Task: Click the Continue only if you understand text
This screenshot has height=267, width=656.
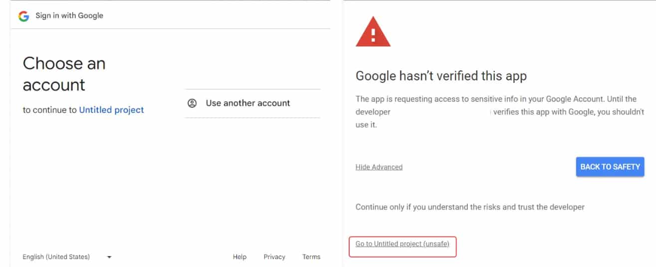Action: [469, 207]
